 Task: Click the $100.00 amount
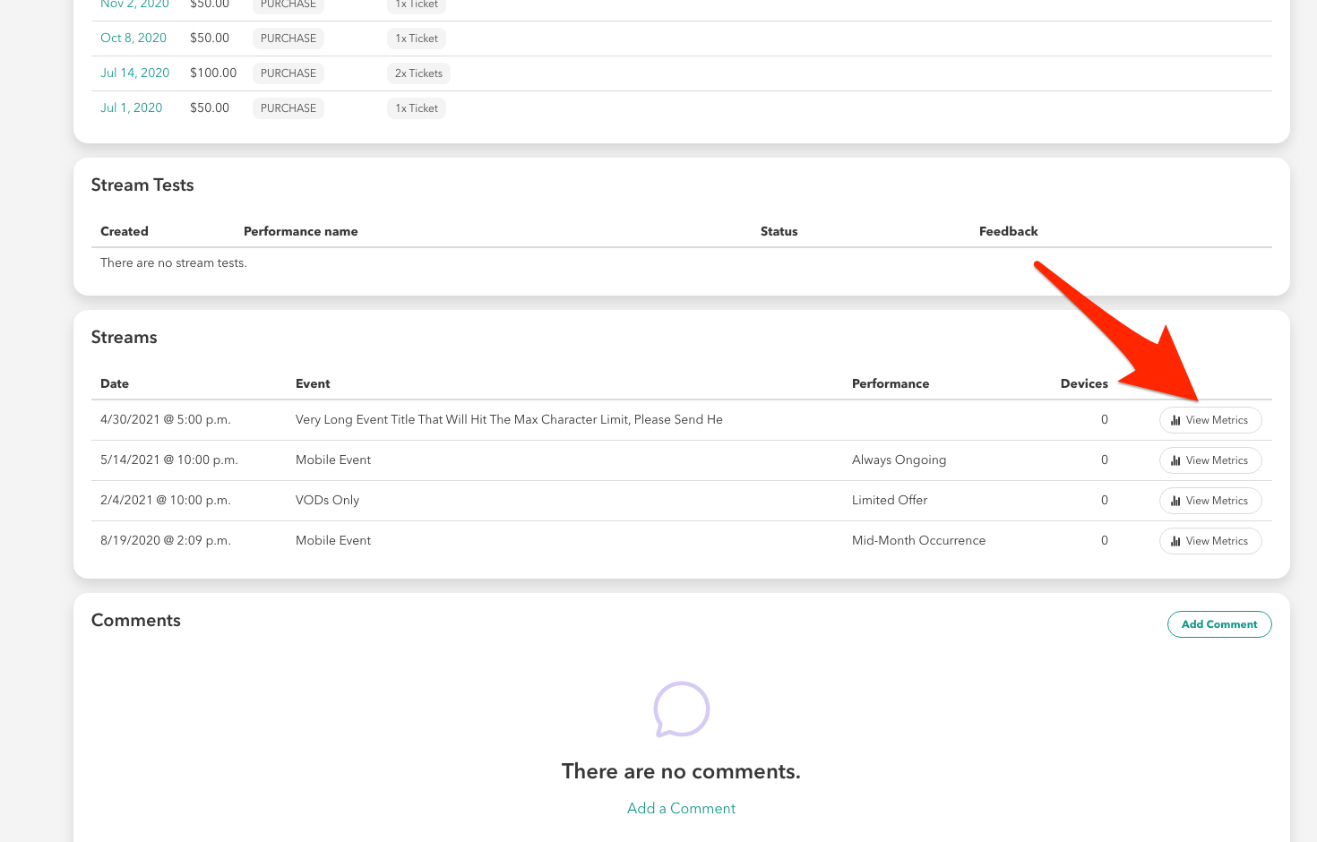[x=213, y=73]
